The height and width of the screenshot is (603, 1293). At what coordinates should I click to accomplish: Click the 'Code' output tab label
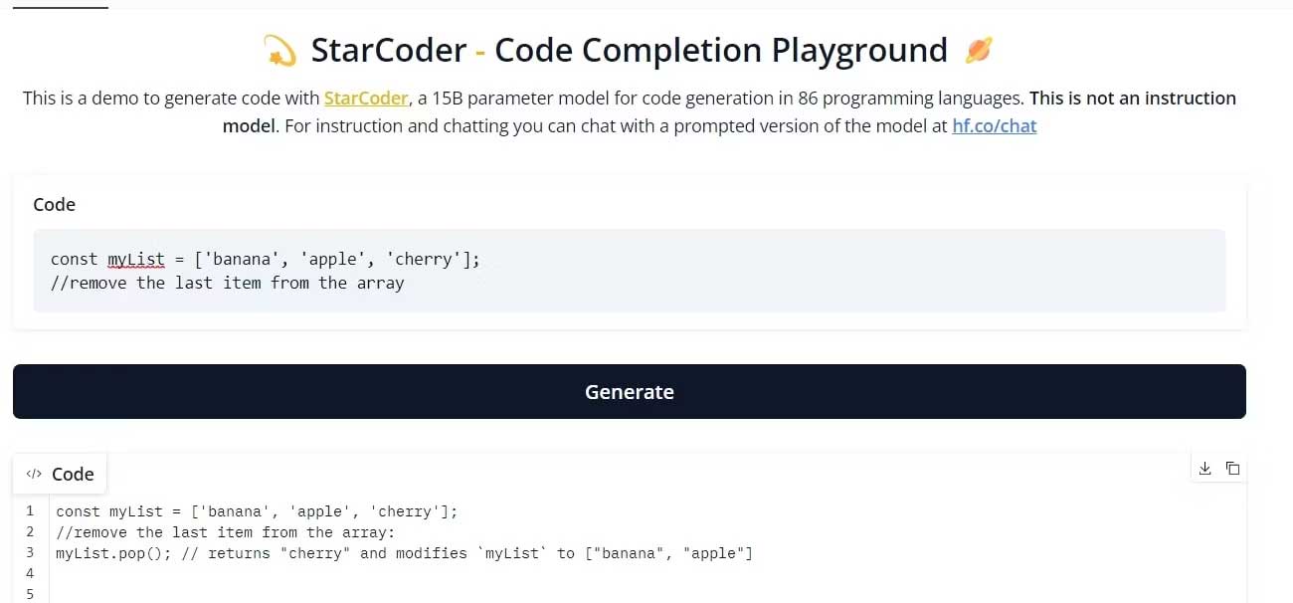pyautogui.click(x=72, y=475)
